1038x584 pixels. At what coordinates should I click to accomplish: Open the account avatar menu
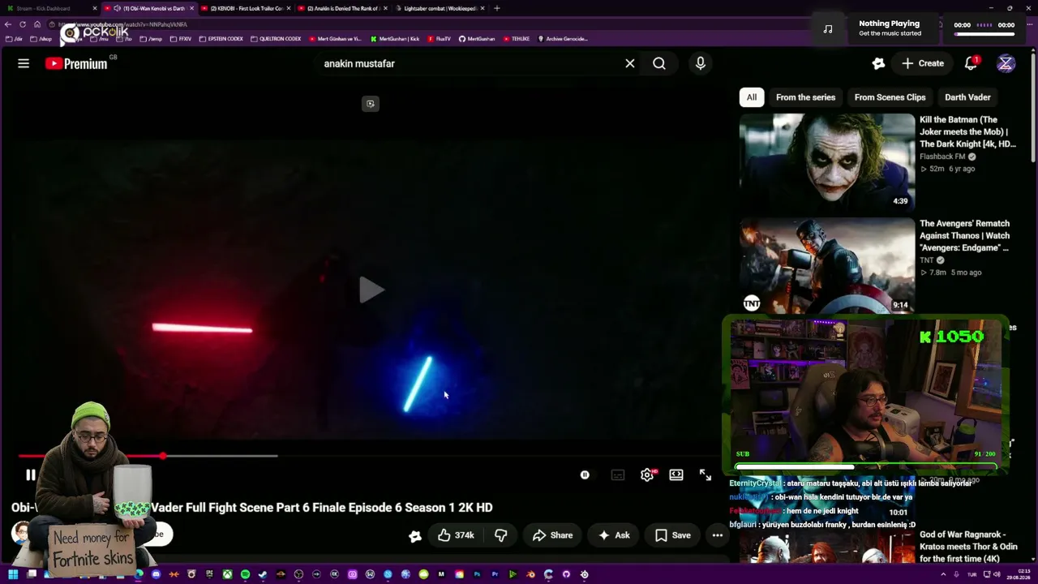pos(1006,63)
